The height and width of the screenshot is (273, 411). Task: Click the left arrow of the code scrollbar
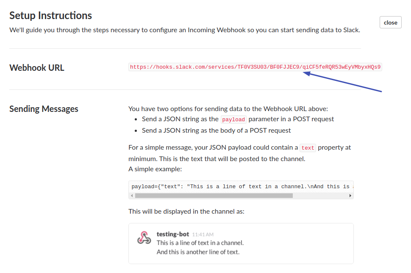coord(132,196)
